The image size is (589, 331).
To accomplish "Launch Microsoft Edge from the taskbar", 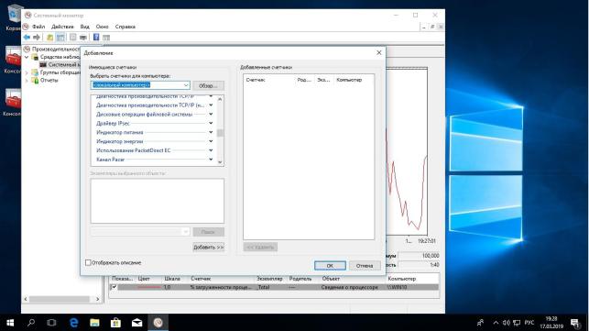I will coord(73,323).
